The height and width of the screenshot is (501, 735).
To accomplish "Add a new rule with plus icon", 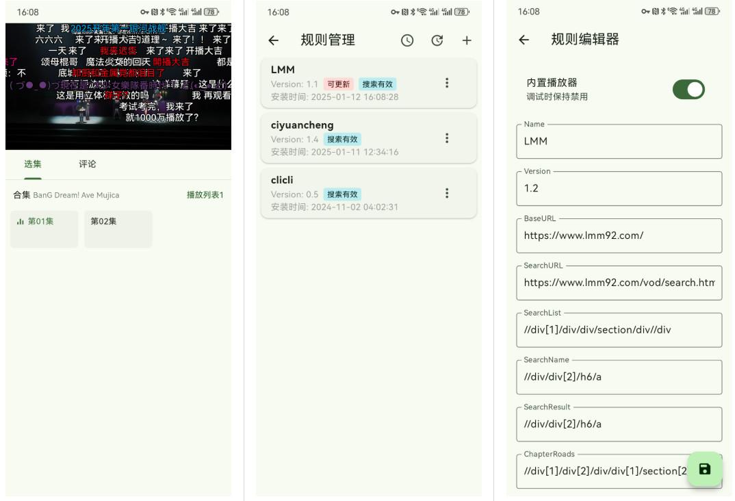I will [x=467, y=40].
